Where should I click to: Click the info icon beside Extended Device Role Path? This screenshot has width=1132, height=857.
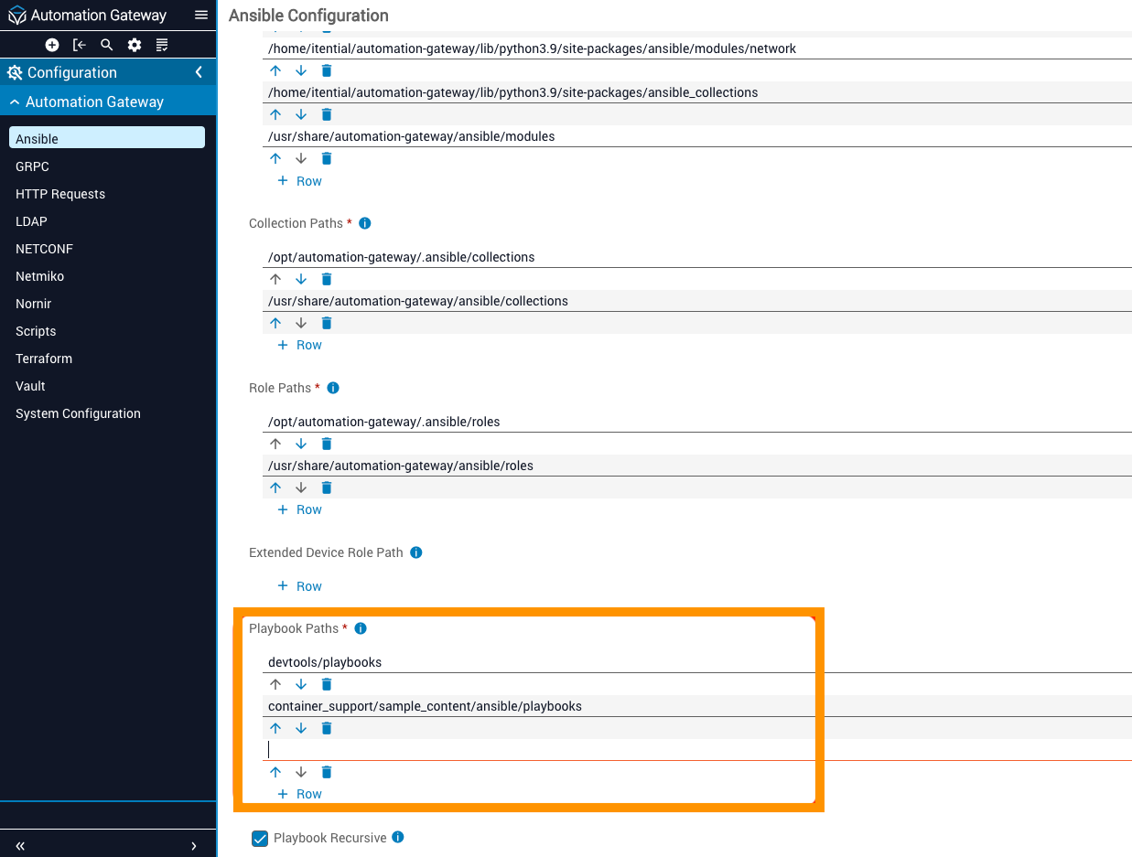(416, 552)
